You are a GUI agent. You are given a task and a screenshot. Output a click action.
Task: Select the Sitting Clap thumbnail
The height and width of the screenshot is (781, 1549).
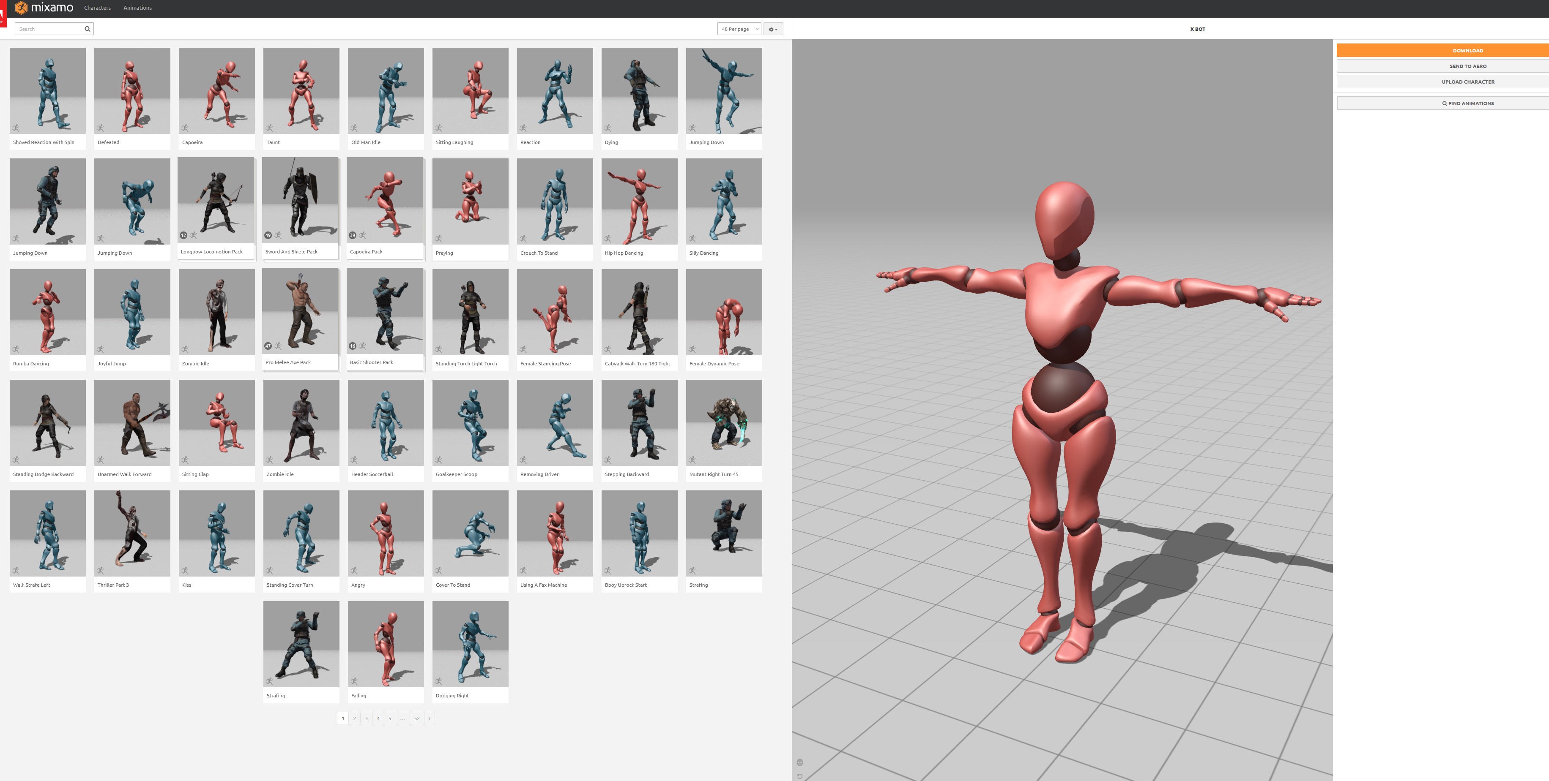[x=216, y=422]
